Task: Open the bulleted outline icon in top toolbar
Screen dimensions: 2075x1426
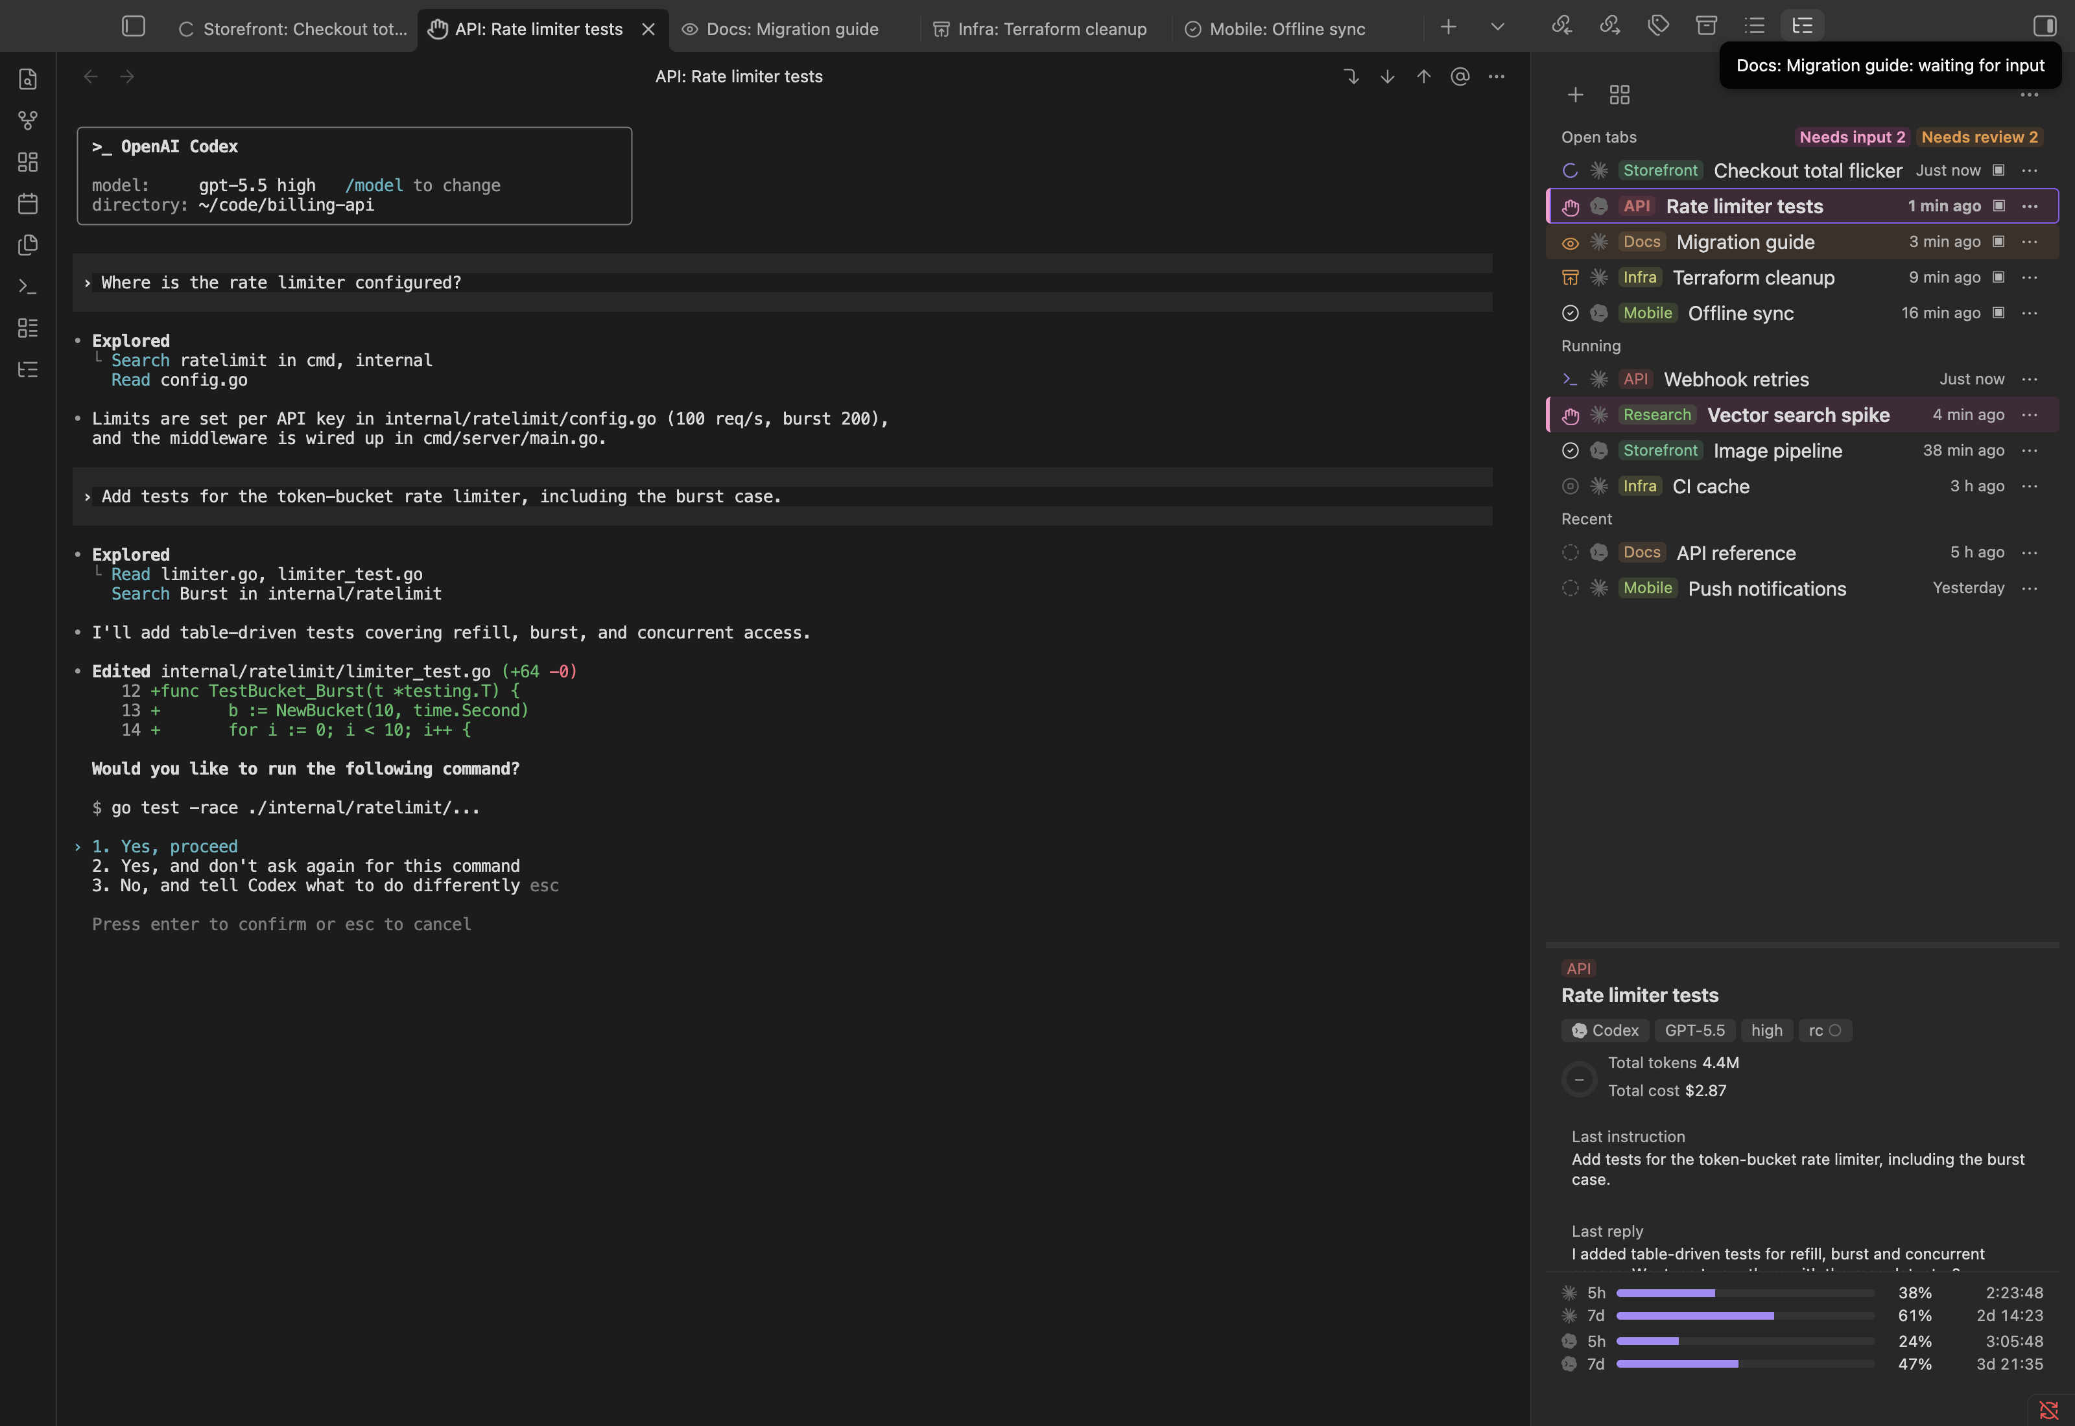Action: click(x=1754, y=26)
